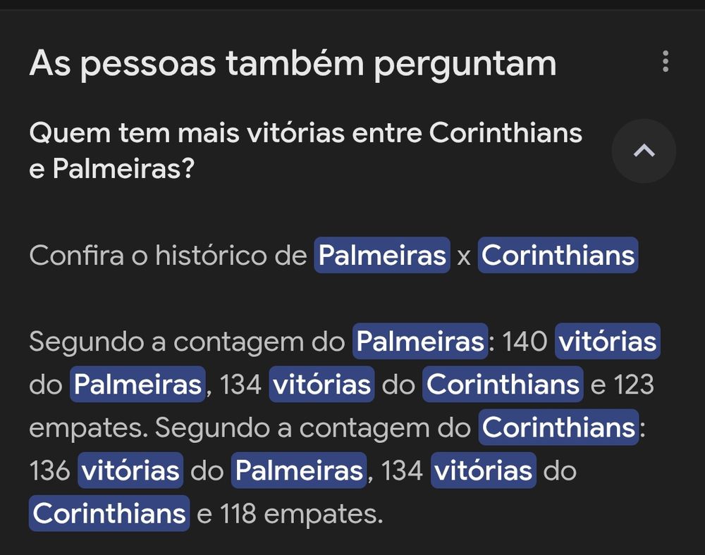This screenshot has width=705, height=555.
Task: Click the 'As pessoas também perguntam' heading
Action: click(x=293, y=63)
